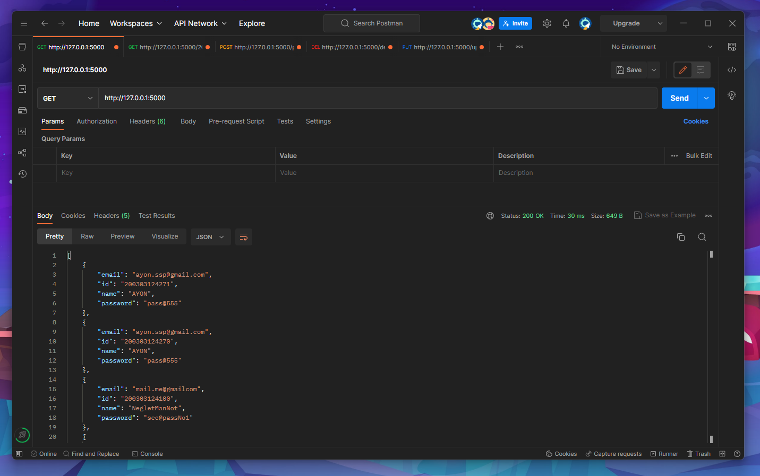
Task: Open the settings gear menu
Action: click(x=547, y=23)
